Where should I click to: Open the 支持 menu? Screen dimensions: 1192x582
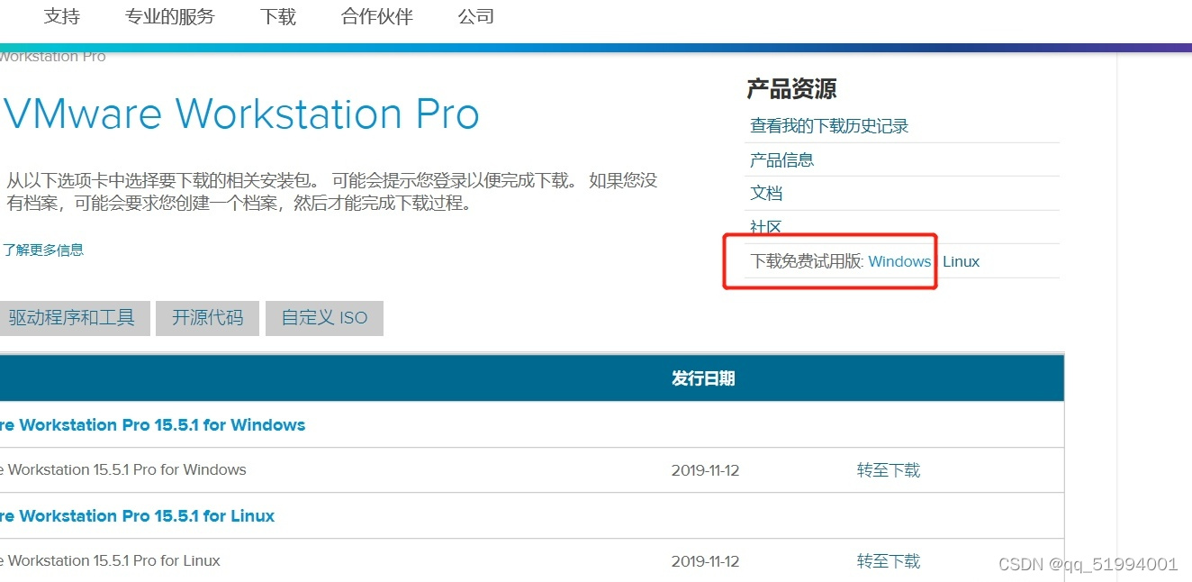tap(62, 16)
